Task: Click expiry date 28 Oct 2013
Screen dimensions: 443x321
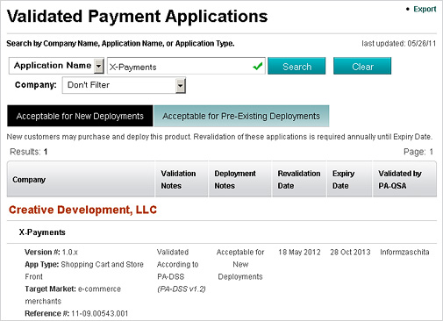Action: point(350,253)
